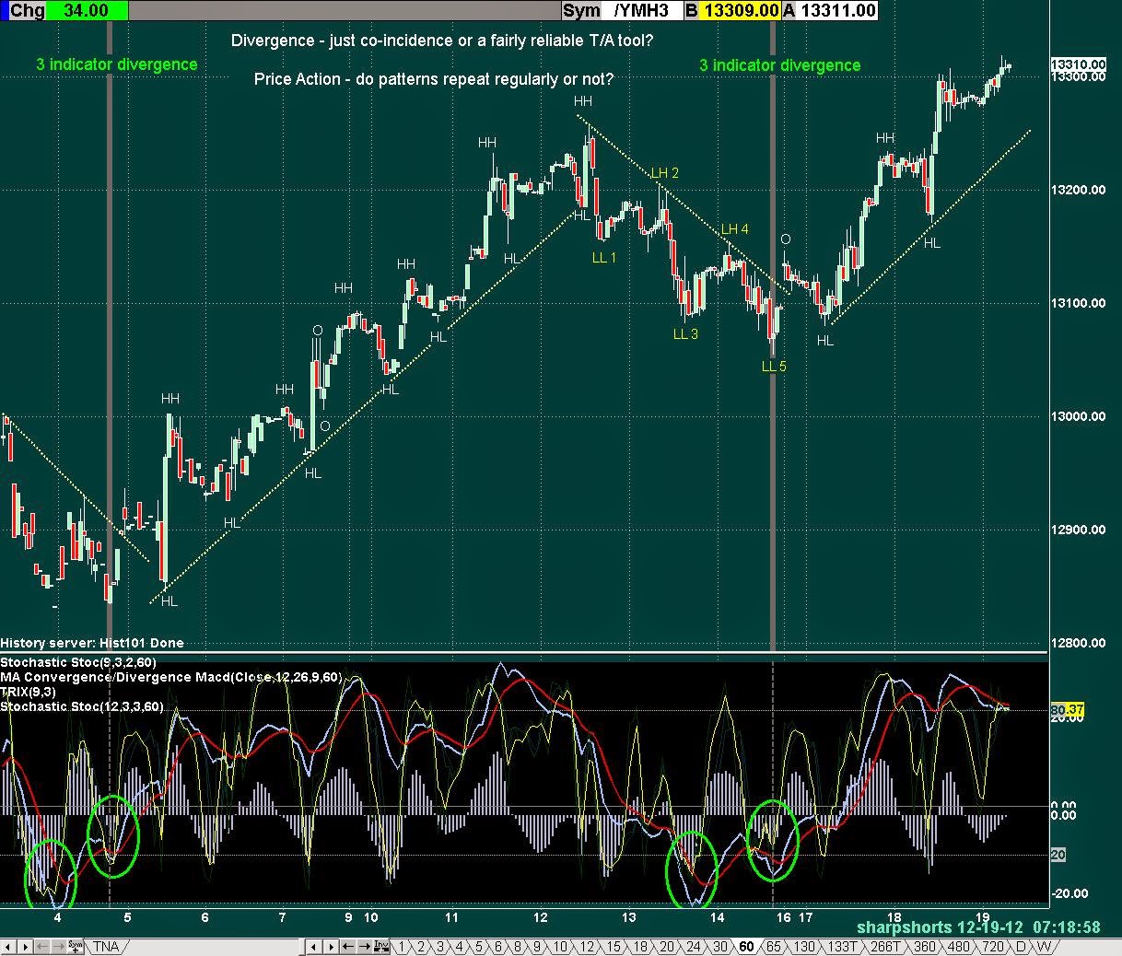Click the Stochastic Stoc(9,3,2,60) indicator label

point(78,662)
